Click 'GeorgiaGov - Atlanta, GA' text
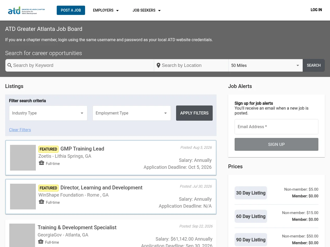330x247 pixels. click(63, 235)
